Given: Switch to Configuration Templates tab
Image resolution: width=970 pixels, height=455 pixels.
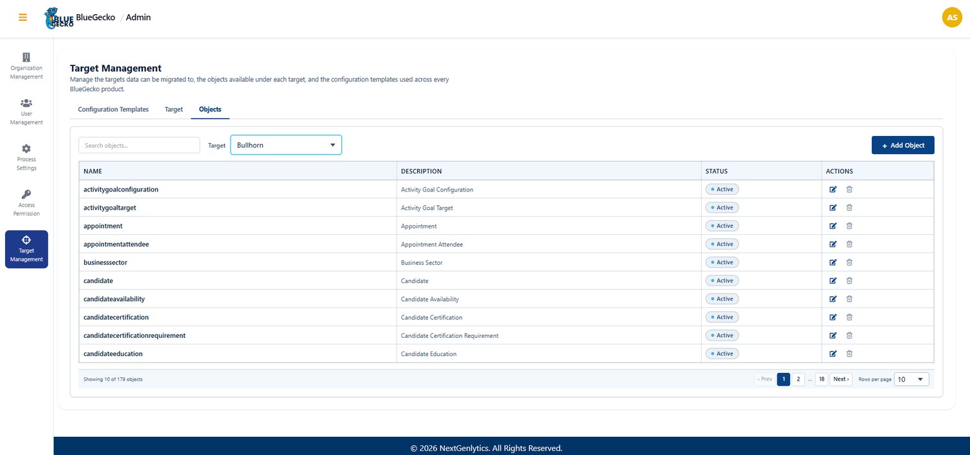Looking at the screenshot, I should click(113, 109).
